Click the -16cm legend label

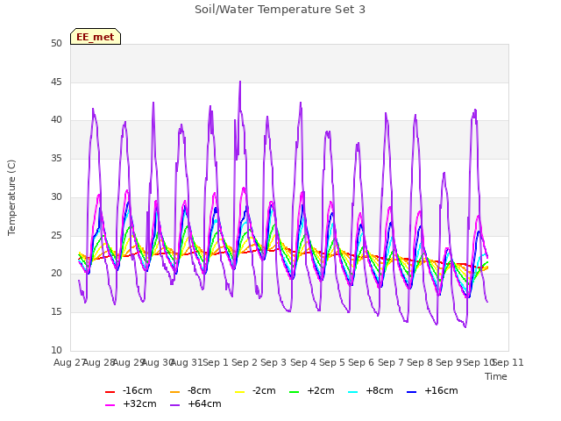click(138, 390)
